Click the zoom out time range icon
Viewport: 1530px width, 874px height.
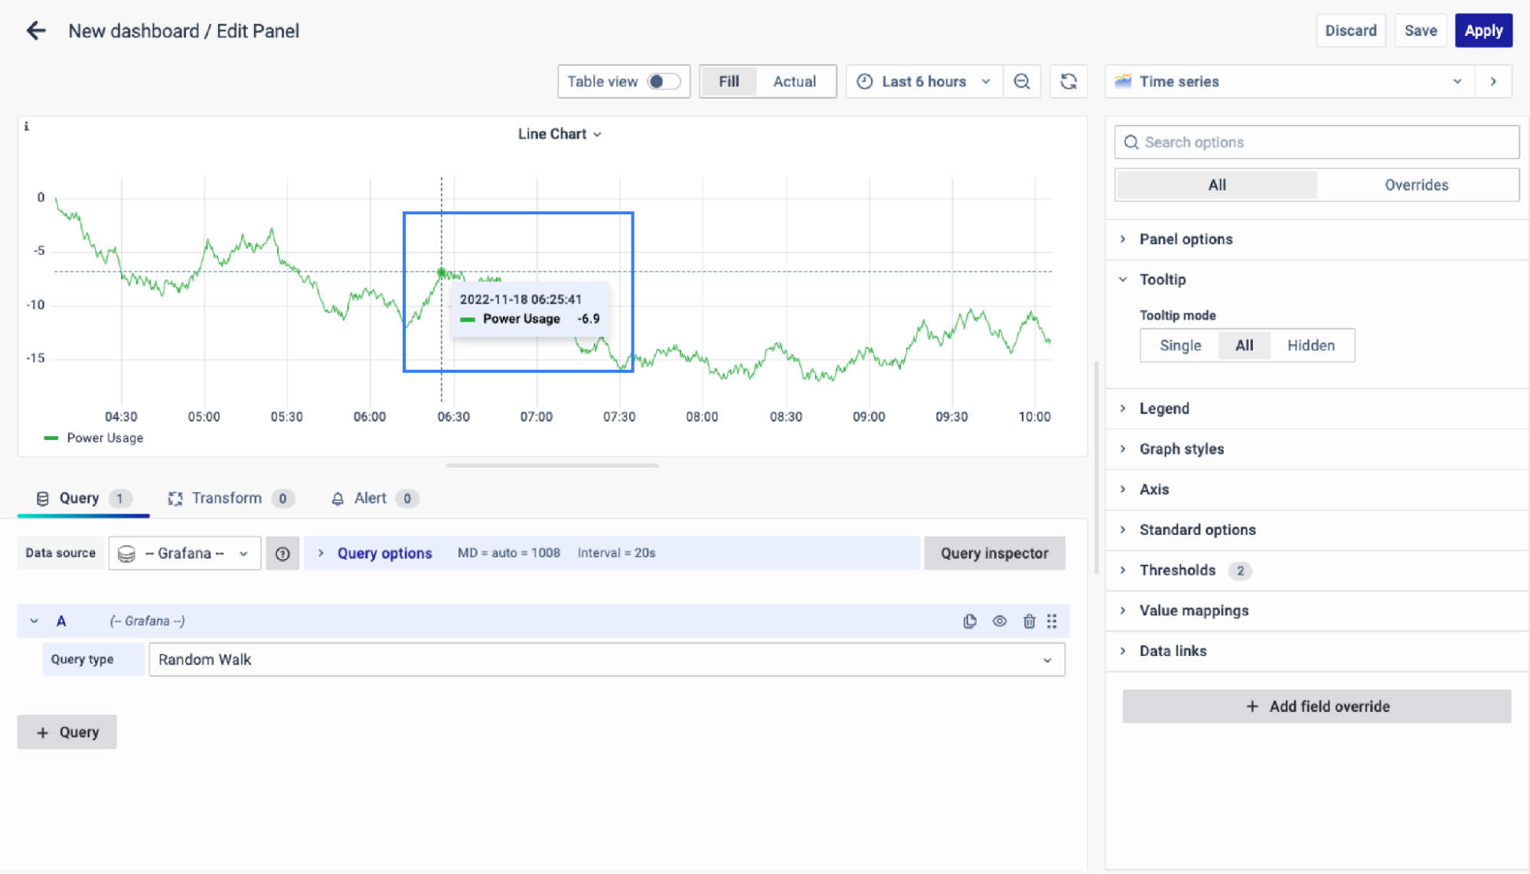[x=1022, y=81]
